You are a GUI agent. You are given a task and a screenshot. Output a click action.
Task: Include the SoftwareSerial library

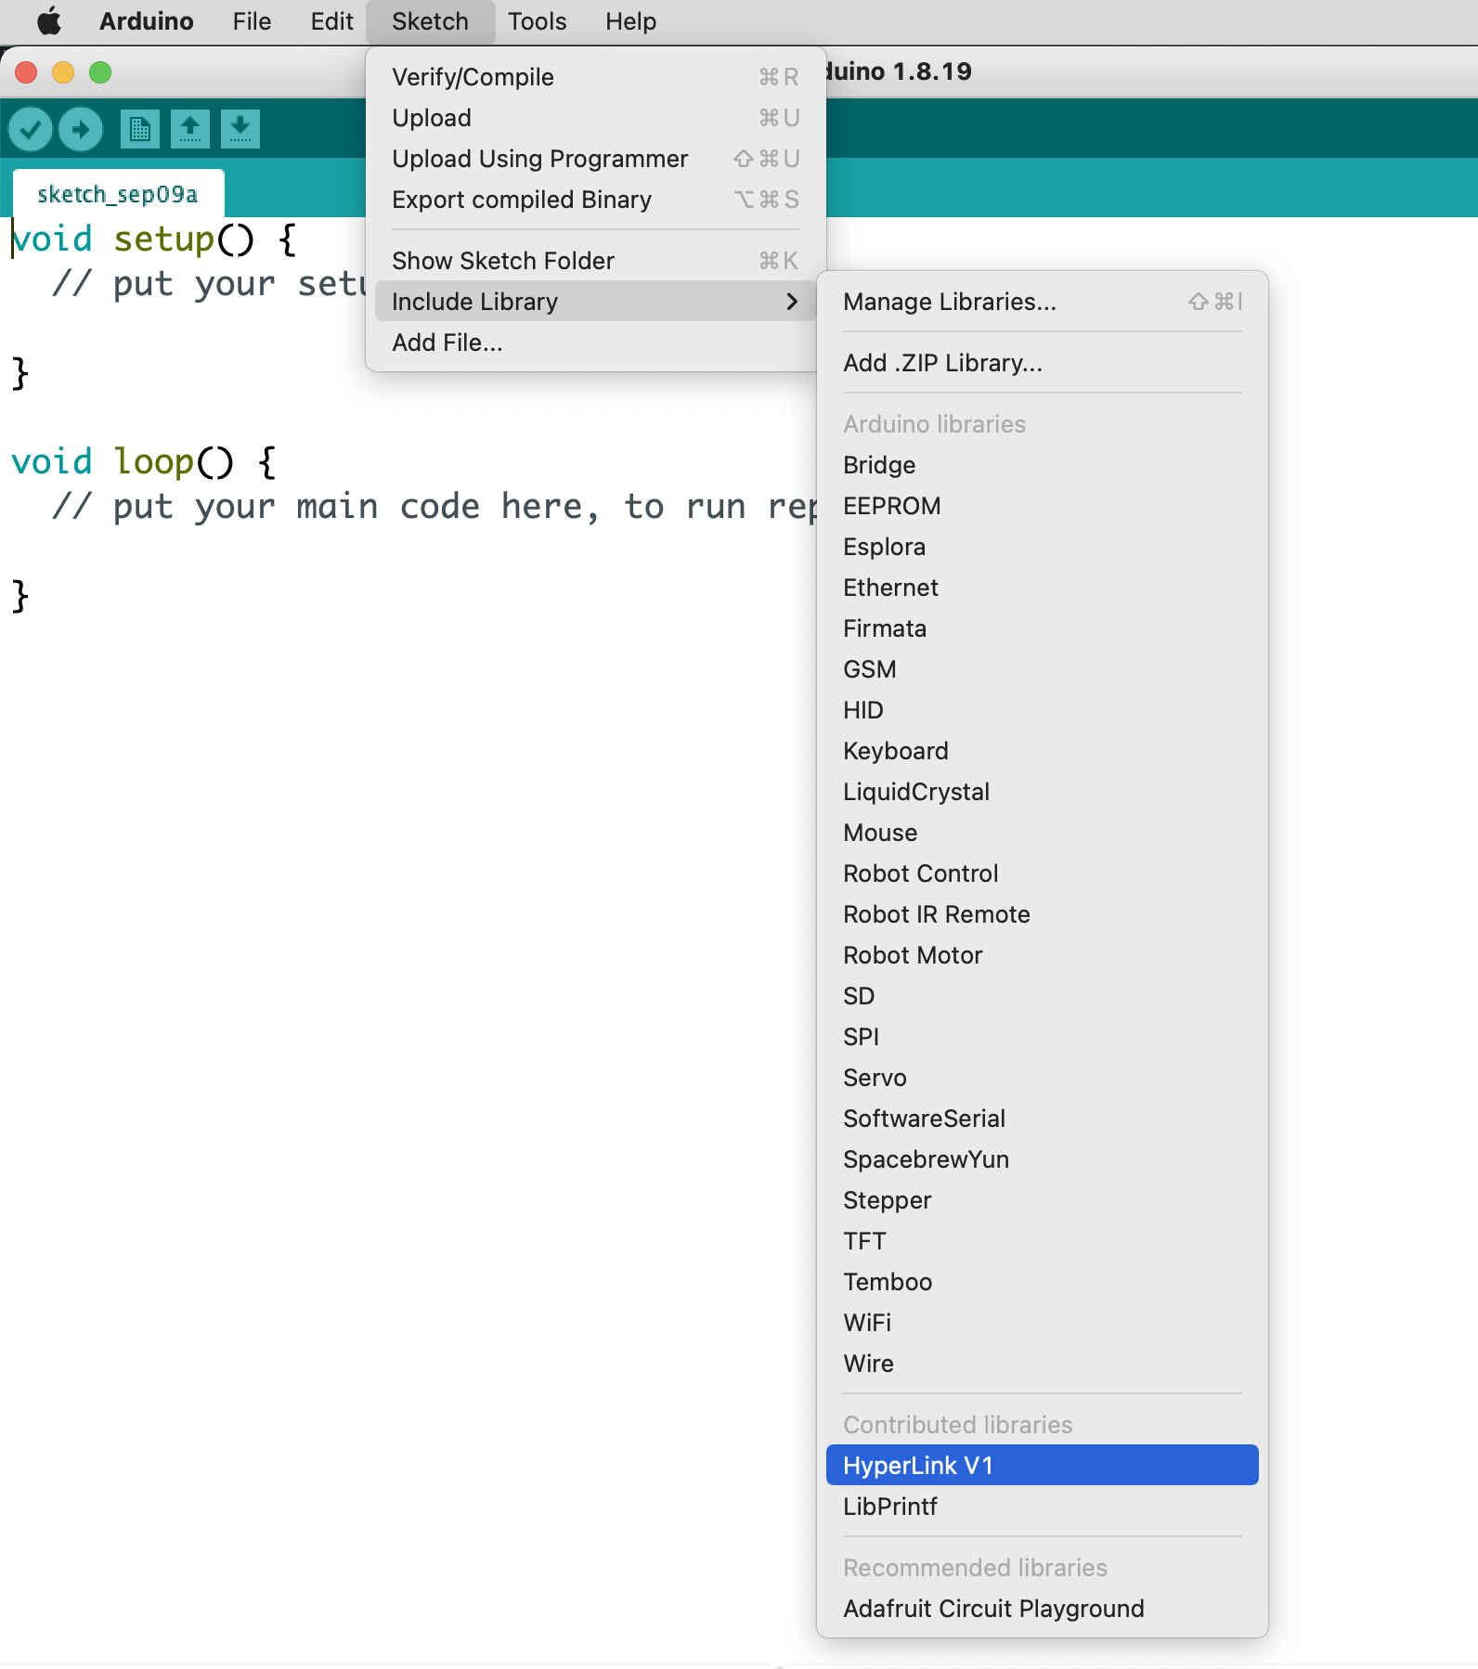1043,1119
